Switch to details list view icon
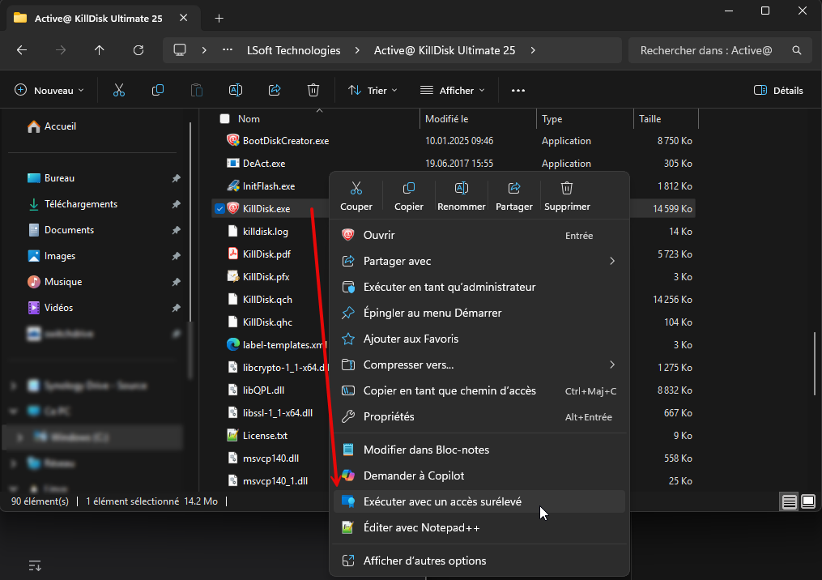Viewport: 822px width, 580px height. pyautogui.click(x=789, y=502)
